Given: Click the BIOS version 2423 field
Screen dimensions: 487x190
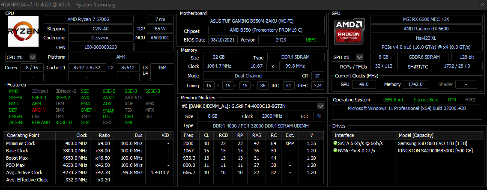Looking at the screenshot, I should [281, 40].
